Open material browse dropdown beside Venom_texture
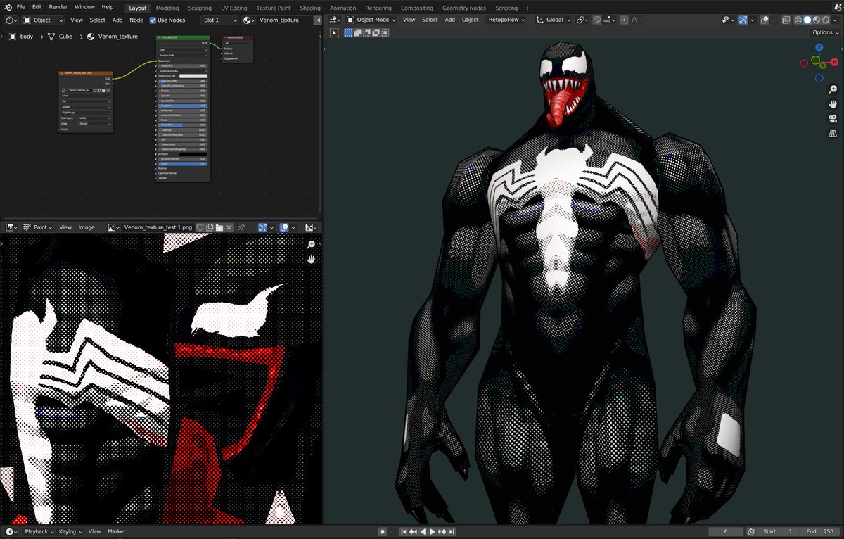The width and height of the screenshot is (844, 539). click(x=250, y=20)
